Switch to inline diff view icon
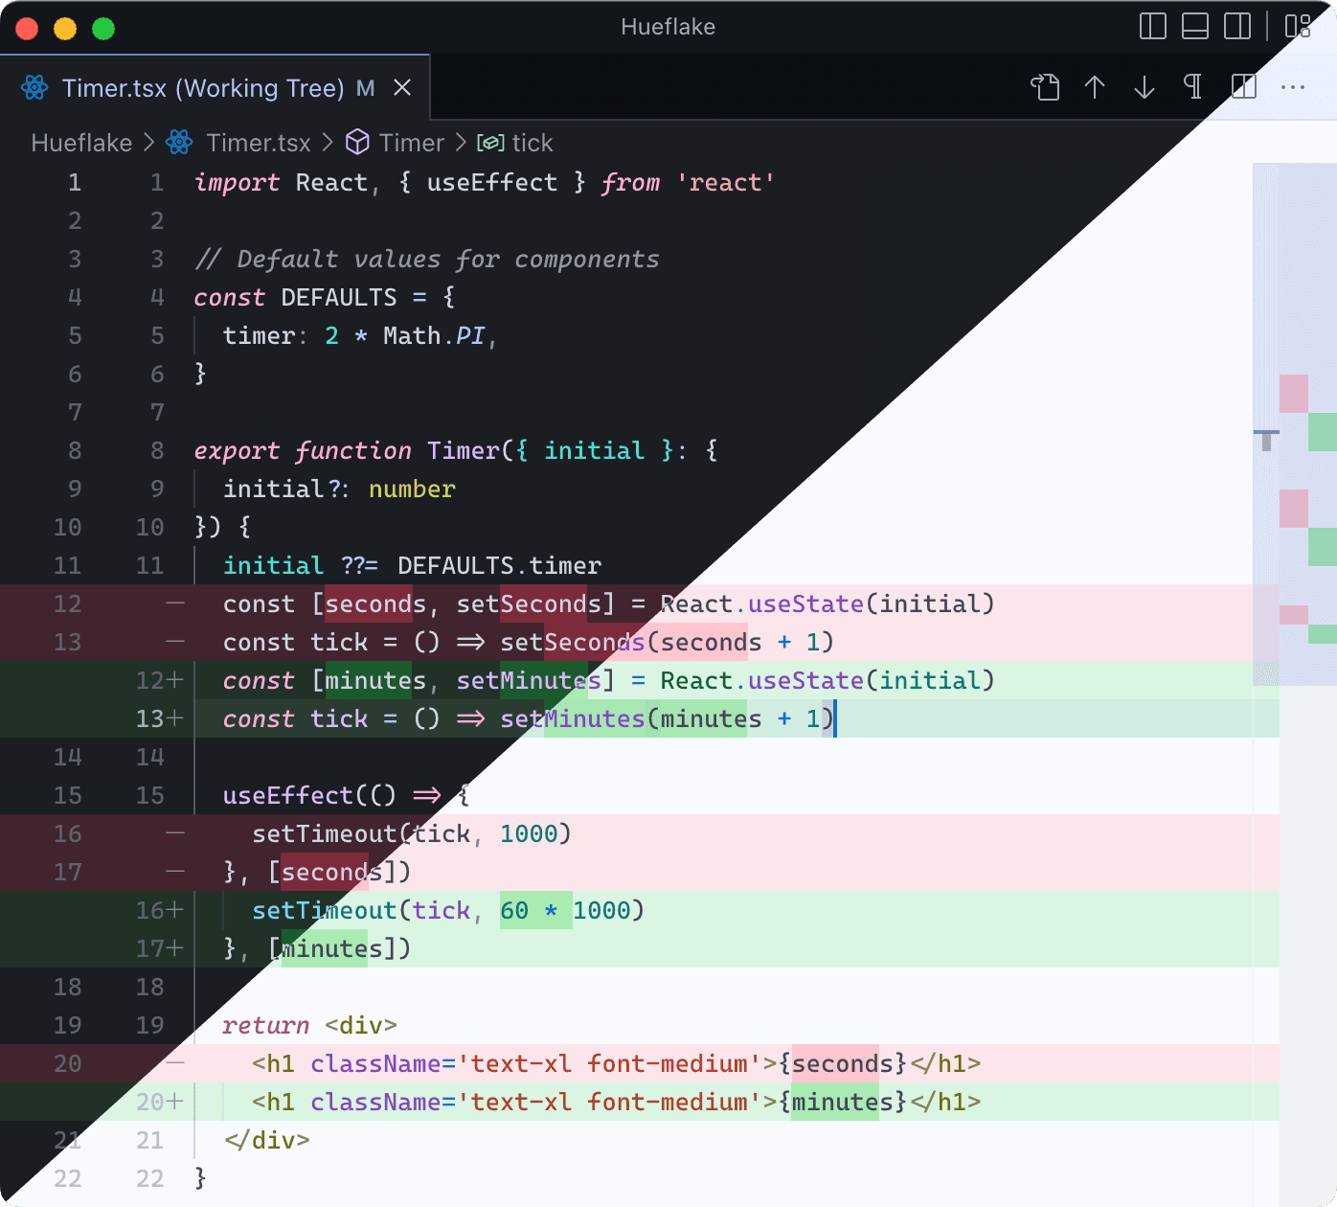This screenshot has height=1207, width=1337. pyautogui.click(x=1243, y=87)
